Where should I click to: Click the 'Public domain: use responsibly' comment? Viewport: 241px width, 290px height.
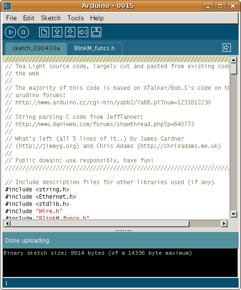click(79, 160)
